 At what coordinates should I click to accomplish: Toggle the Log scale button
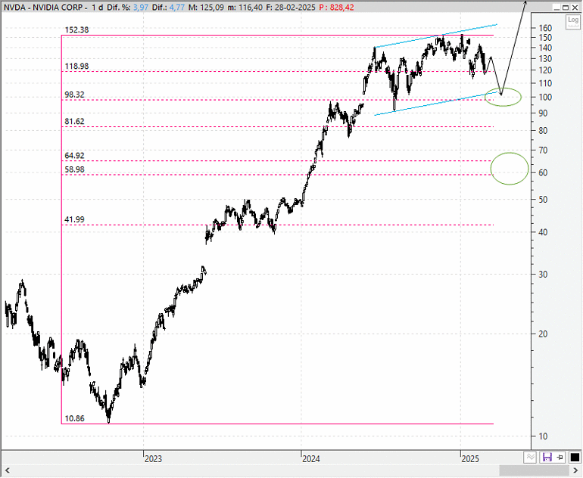pyautogui.click(x=573, y=21)
